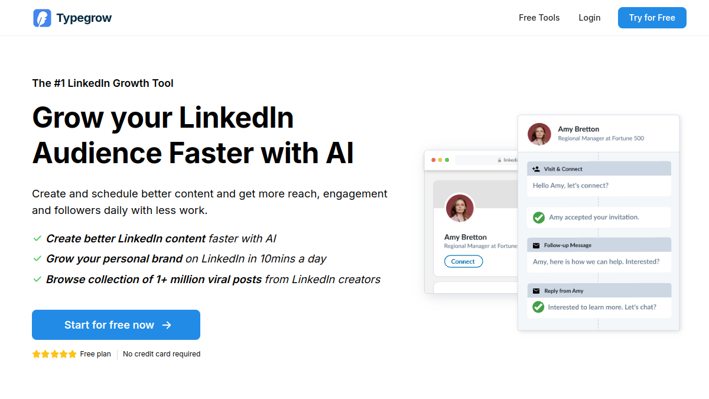Click checkmark next to 'Browse collection of 1+ million'
Viewport: 709px width, 399px height.
[37, 279]
